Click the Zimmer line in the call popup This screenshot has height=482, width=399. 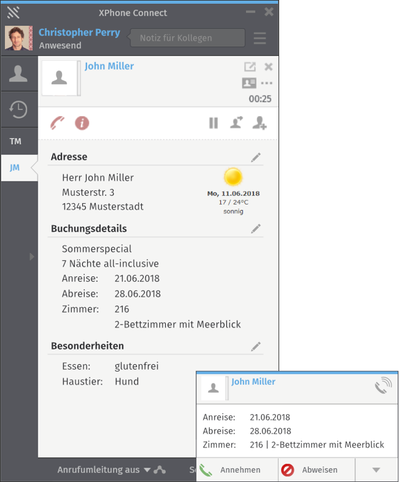(x=294, y=445)
